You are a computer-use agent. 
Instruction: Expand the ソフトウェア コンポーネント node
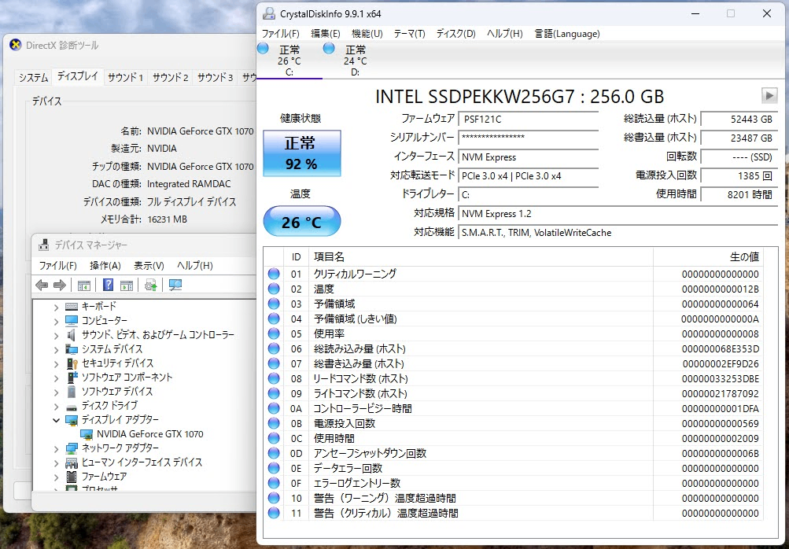click(56, 378)
